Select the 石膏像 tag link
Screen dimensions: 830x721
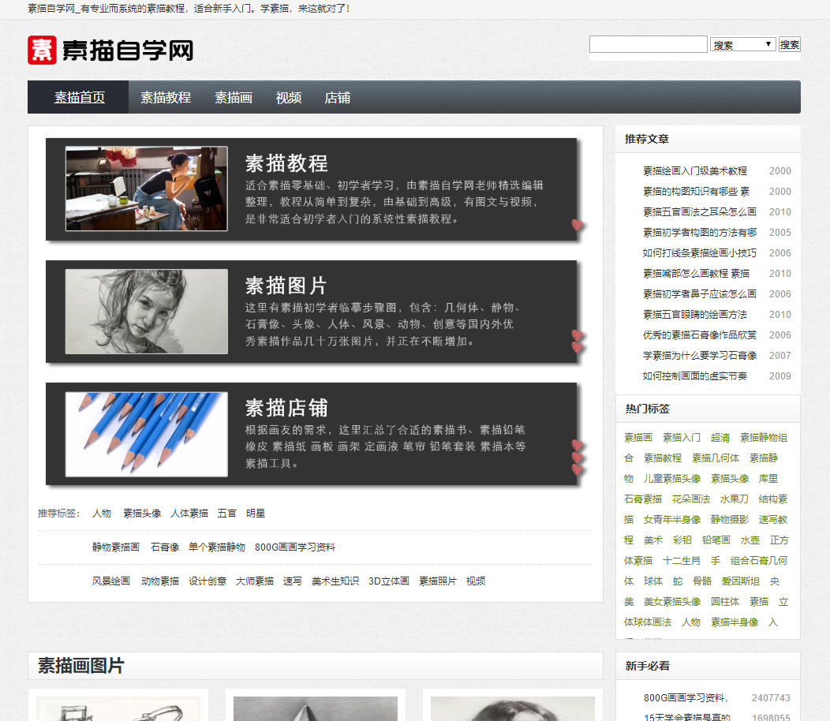click(x=165, y=547)
